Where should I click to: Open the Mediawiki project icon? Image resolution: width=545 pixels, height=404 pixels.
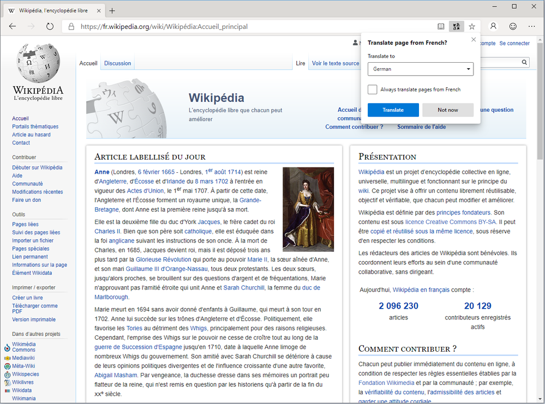[7, 358]
